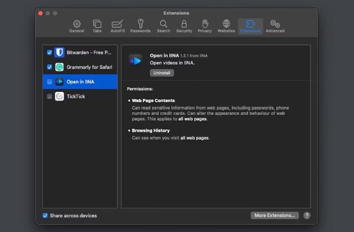The width and height of the screenshot is (354, 232).
Task: Click the help question mark button
Action: (307, 215)
